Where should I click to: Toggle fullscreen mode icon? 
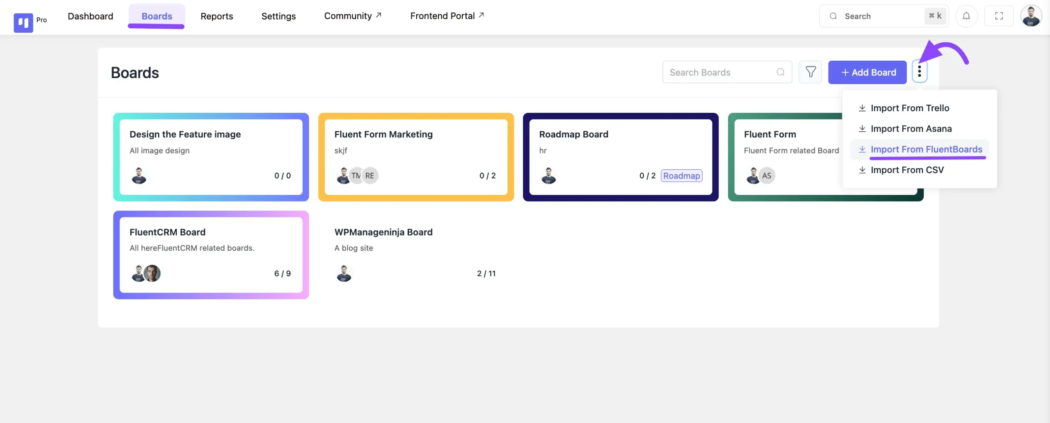[x=999, y=16]
